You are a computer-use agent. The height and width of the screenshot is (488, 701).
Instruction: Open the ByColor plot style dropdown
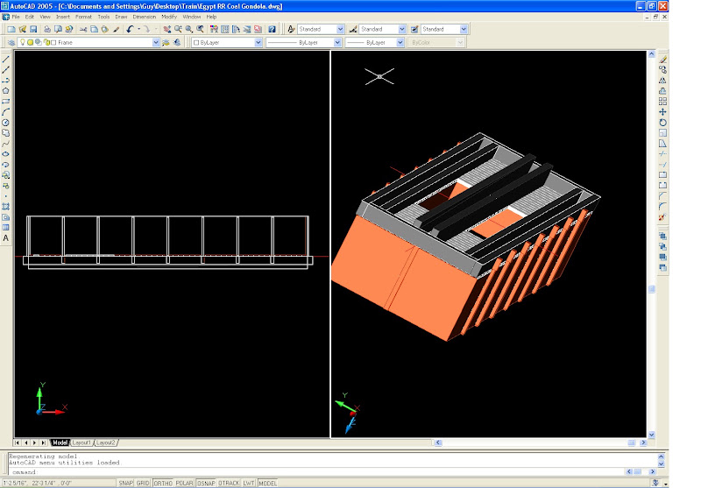tap(460, 42)
